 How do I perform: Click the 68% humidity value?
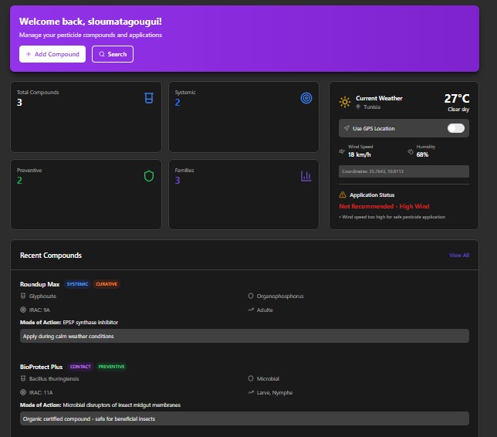pyautogui.click(x=422, y=154)
